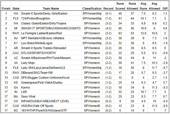
Task: Click avg runs value '12.6'
Action: click(143, 33)
